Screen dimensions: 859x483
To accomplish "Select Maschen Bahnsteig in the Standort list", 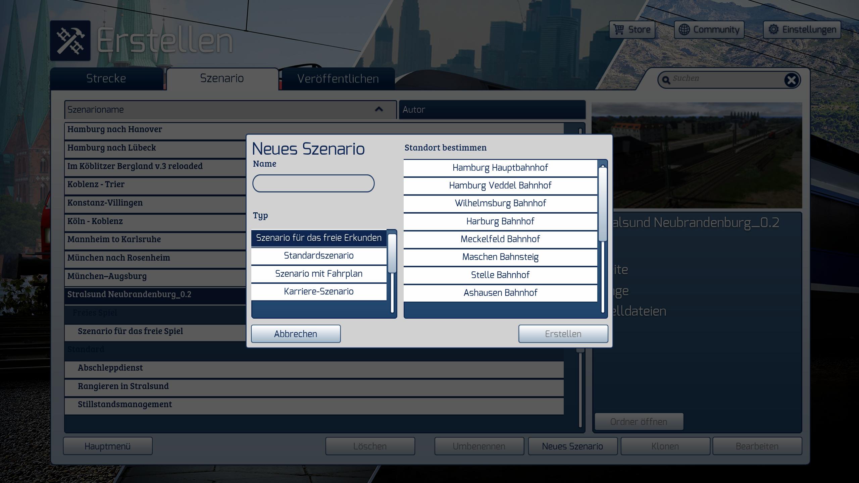I will point(500,257).
